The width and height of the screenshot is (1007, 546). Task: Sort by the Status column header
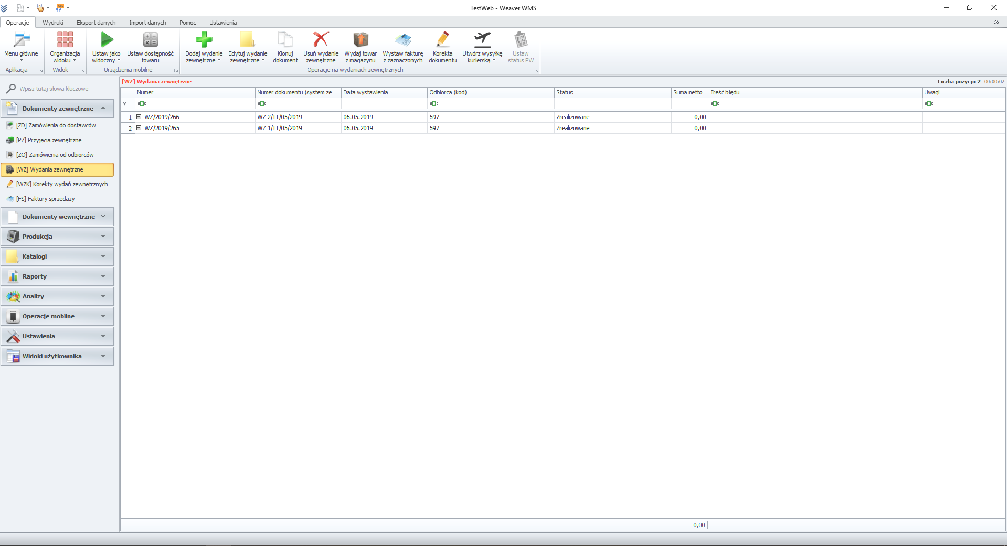pos(611,92)
